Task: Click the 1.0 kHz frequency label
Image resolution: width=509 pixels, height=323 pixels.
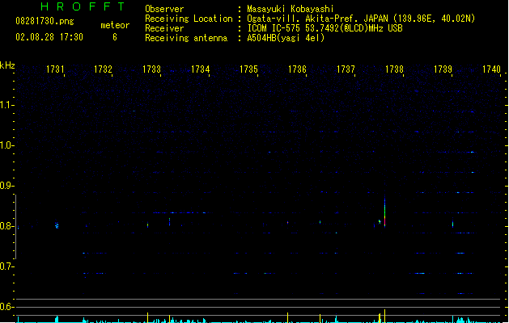Action: point(6,145)
